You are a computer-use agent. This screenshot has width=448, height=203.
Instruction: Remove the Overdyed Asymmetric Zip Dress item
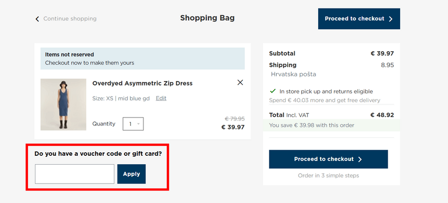coord(240,83)
